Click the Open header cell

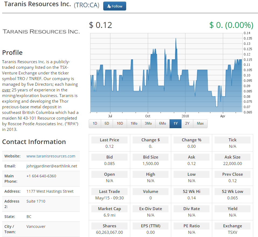109,174
